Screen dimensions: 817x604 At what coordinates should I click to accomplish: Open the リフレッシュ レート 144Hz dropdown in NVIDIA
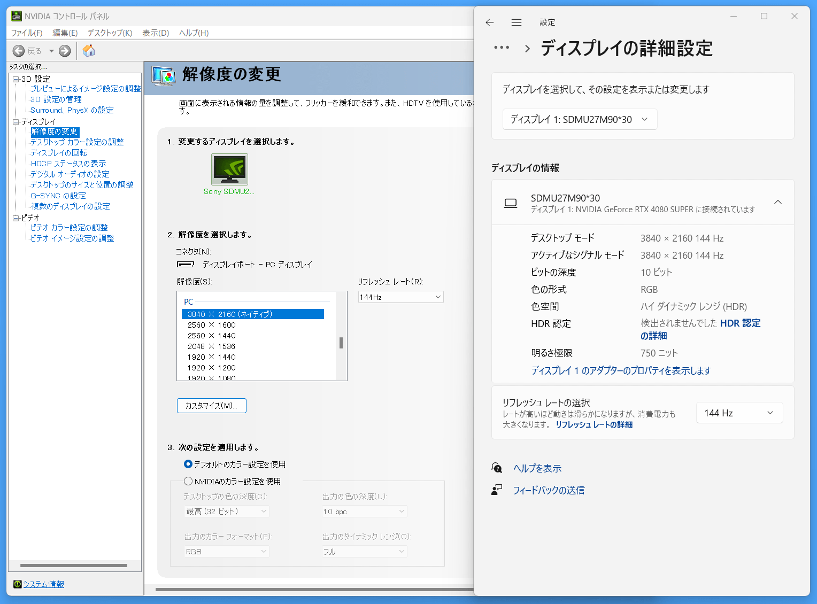(x=401, y=297)
